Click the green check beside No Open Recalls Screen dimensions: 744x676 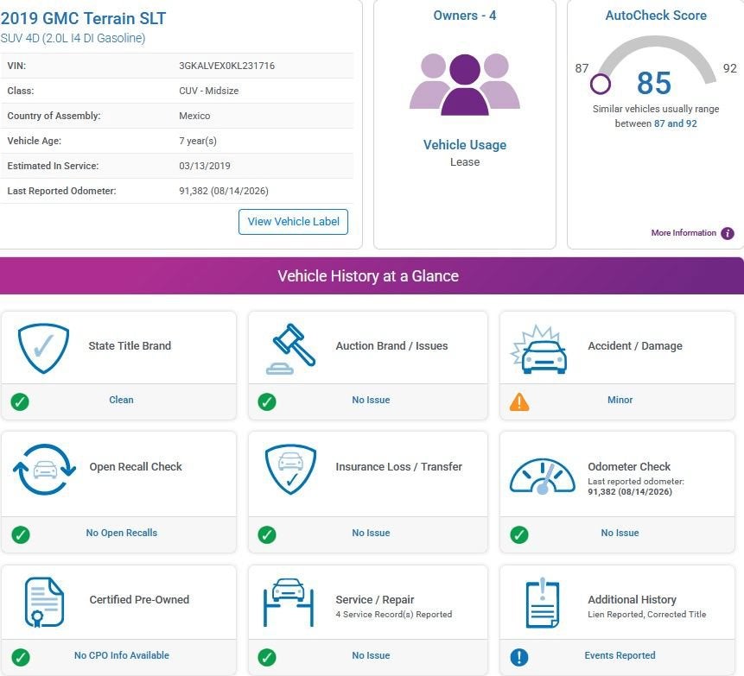tap(21, 534)
